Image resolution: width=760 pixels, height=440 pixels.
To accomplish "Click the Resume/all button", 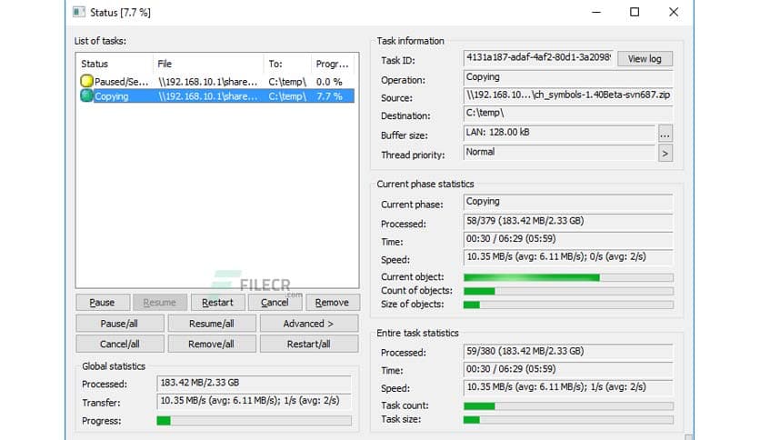I will point(211,324).
